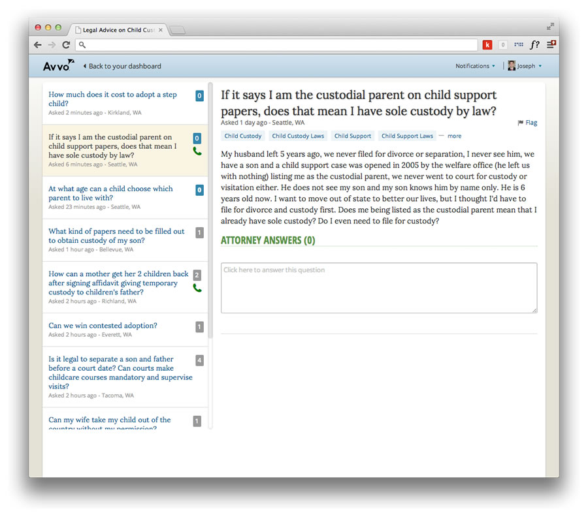The height and width of the screenshot is (517, 588).
Task: Open the browser menu icon with red badge
Action: coord(551,44)
